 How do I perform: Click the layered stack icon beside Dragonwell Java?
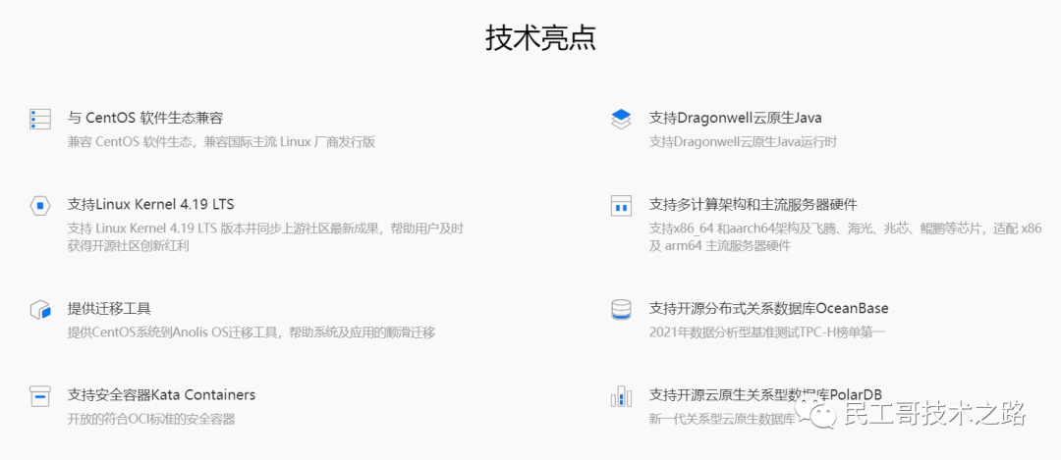click(x=621, y=119)
